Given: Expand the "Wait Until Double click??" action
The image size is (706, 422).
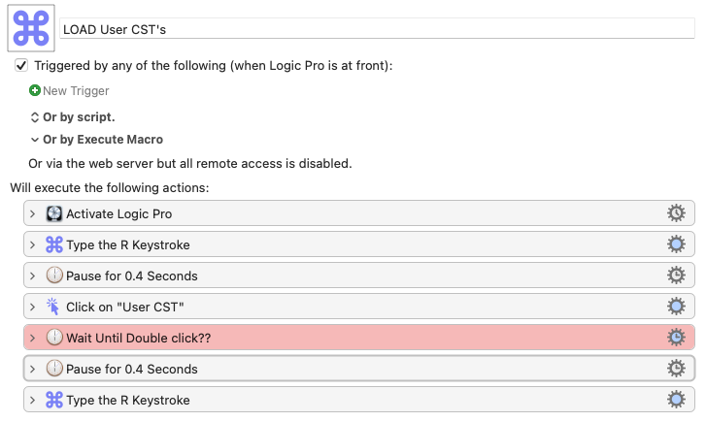Looking at the screenshot, I should coord(33,338).
